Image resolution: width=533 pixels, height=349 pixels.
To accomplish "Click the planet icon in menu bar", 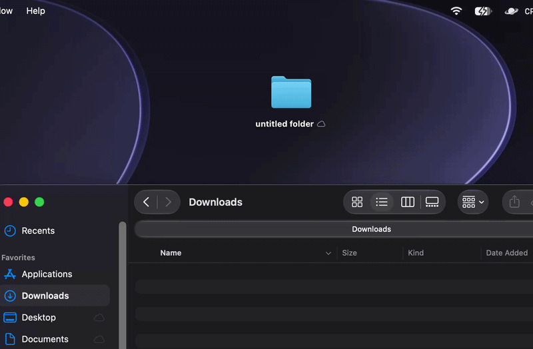I will click(511, 11).
